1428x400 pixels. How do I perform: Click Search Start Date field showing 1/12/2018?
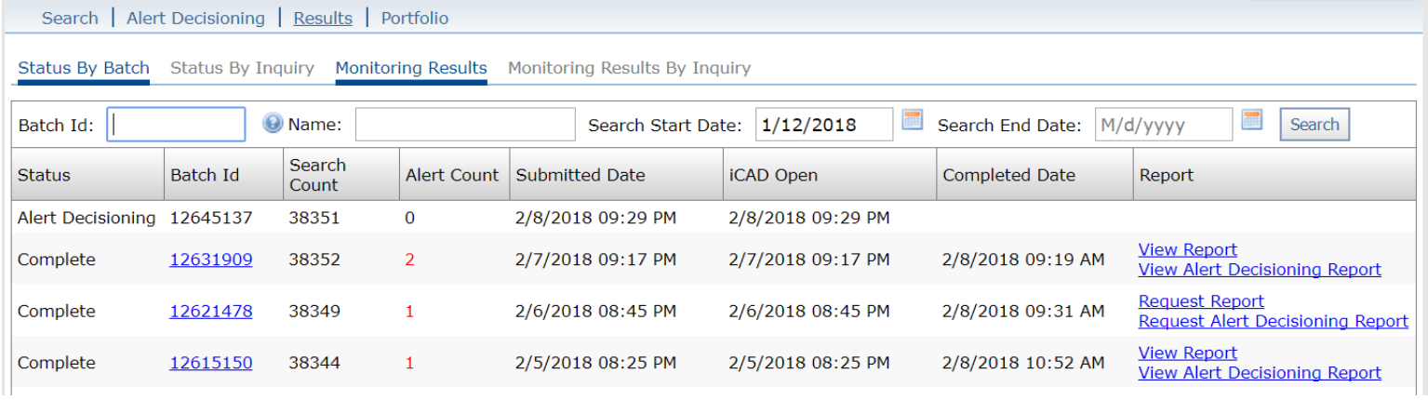pyautogui.click(x=824, y=125)
